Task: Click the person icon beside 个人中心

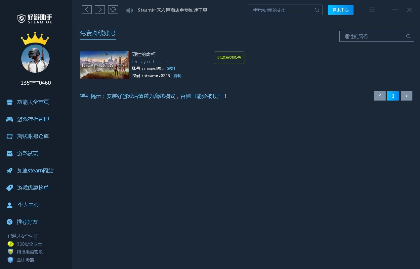Action: click(x=10, y=205)
